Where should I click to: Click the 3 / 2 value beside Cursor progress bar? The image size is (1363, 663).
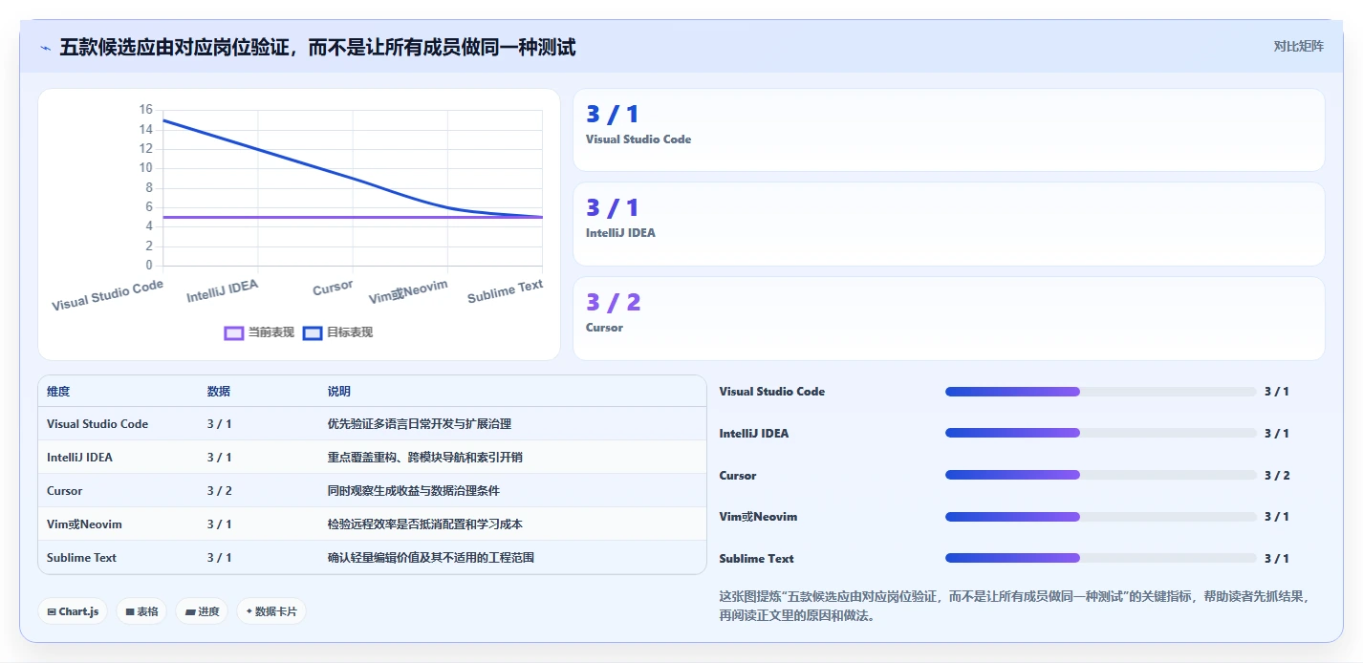(x=1277, y=475)
